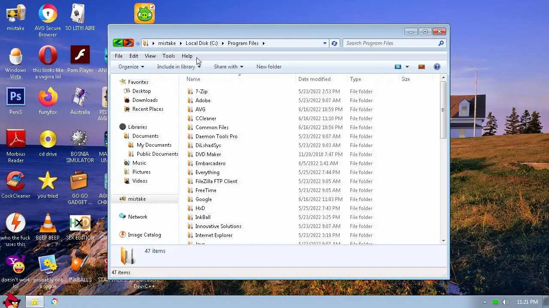Open the Edit menu
The width and height of the screenshot is (549, 308).
pyautogui.click(x=134, y=56)
